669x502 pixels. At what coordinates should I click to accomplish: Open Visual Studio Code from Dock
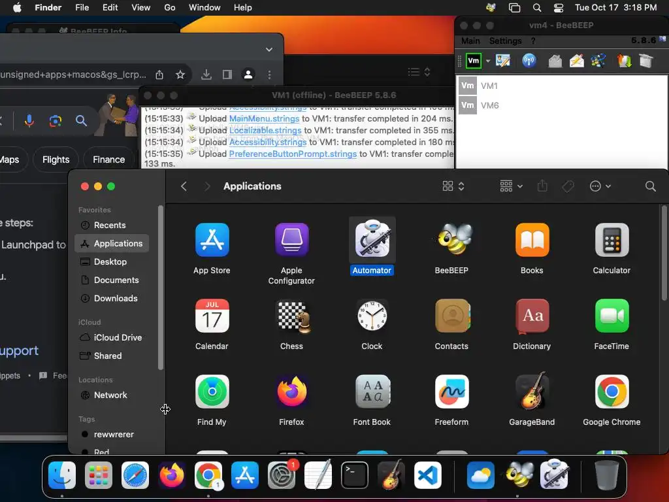tap(428, 475)
